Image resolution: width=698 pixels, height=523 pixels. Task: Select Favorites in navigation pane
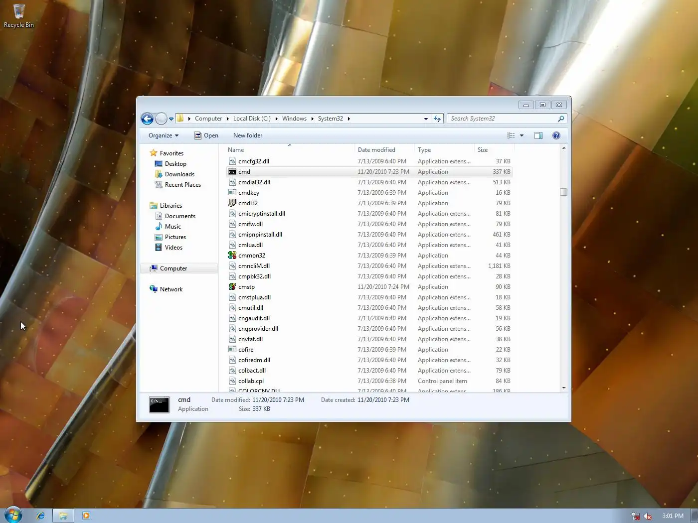click(x=172, y=153)
